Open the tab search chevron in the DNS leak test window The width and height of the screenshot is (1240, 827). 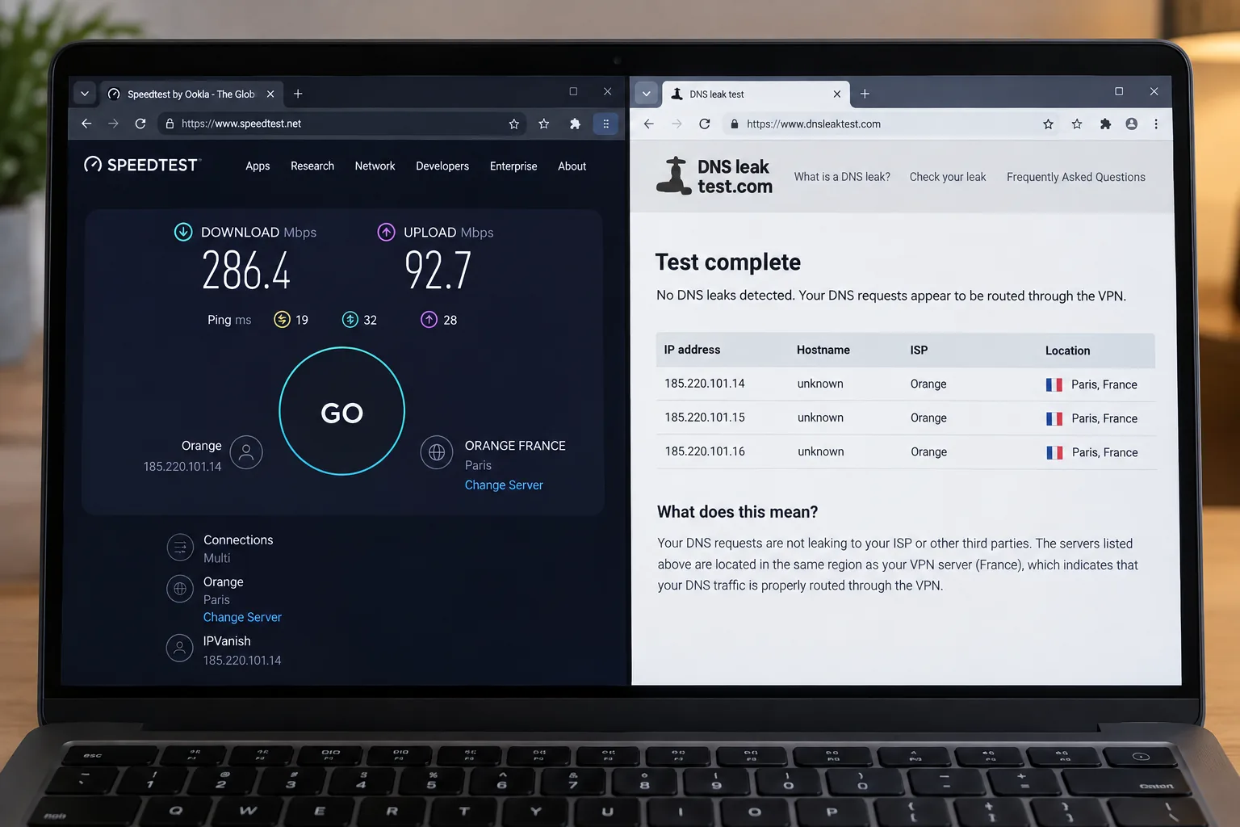[646, 94]
